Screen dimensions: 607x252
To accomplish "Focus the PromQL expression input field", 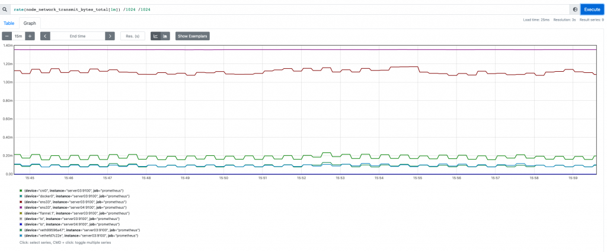I will (290, 9).
